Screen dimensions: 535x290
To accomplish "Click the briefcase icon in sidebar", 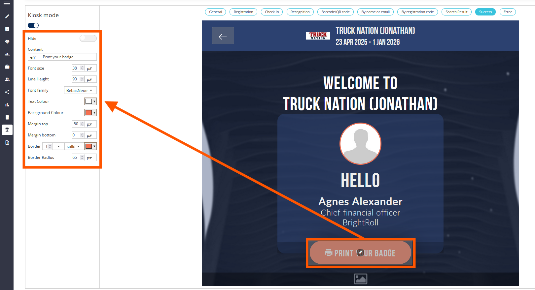I will (x=7, y=67).
